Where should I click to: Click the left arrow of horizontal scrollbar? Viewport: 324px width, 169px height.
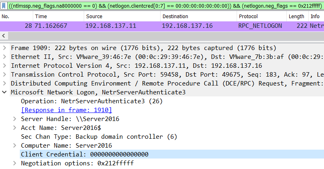click(x=4, y=36)
